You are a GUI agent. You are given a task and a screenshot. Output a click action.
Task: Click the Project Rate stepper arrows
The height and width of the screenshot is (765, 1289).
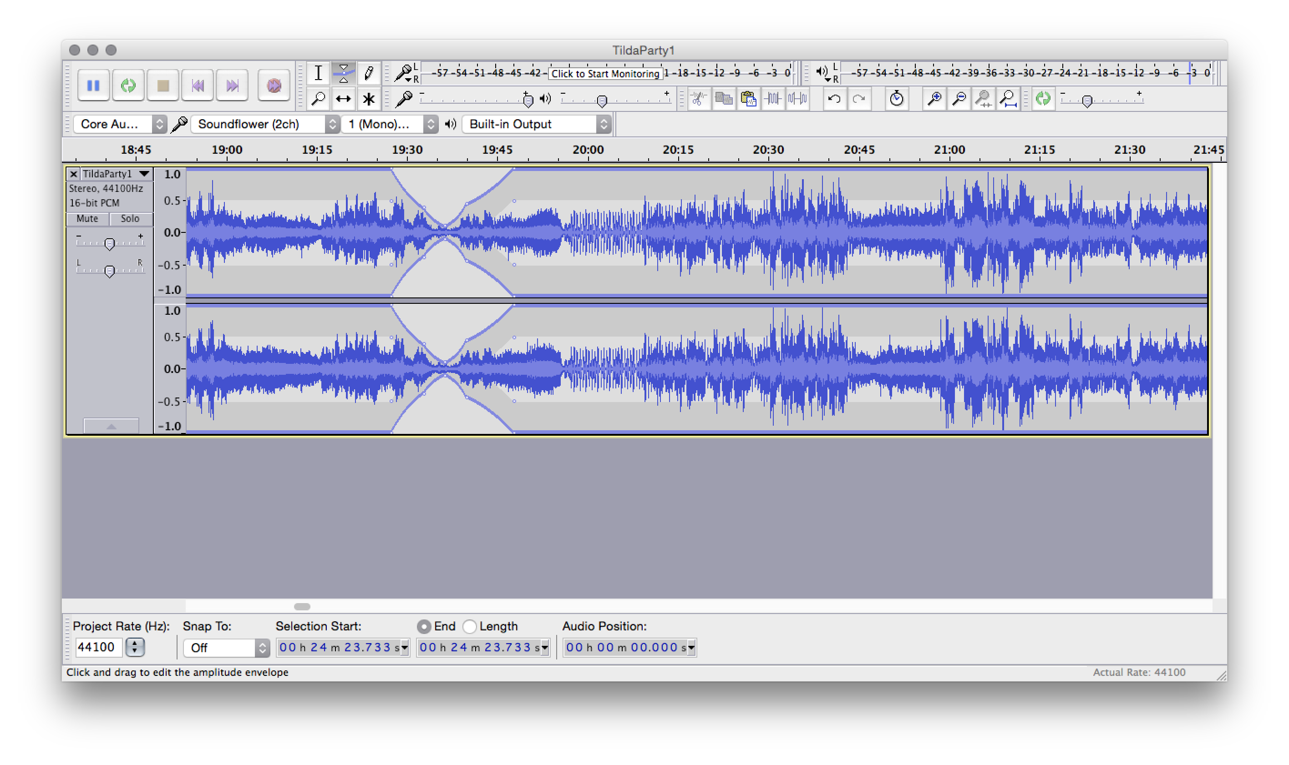coord(135,647)
